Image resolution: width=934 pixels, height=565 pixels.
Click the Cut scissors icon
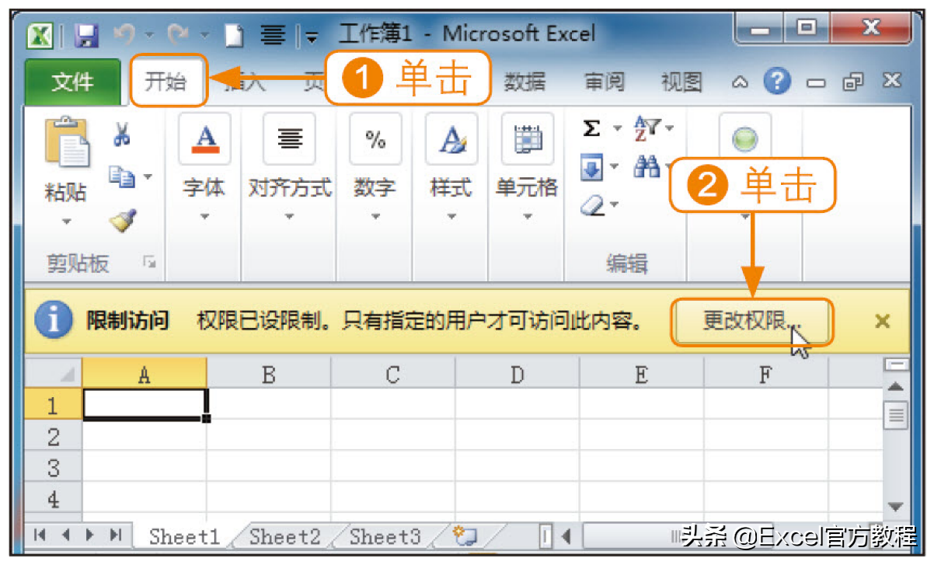[x=122, y=134]
